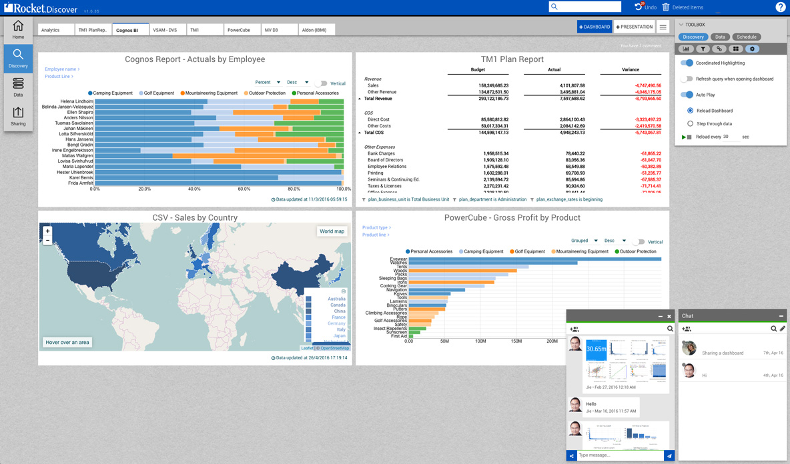
Task: Open the Discovery section in the sidebar
Action: click(x=18, y=59)
